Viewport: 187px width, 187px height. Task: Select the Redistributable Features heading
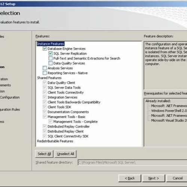pos(55,141)
